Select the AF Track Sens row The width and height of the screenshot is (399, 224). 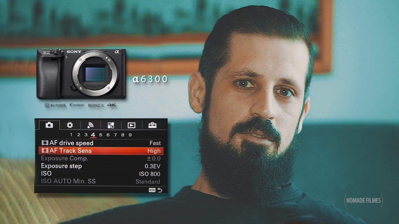[101, 151]
